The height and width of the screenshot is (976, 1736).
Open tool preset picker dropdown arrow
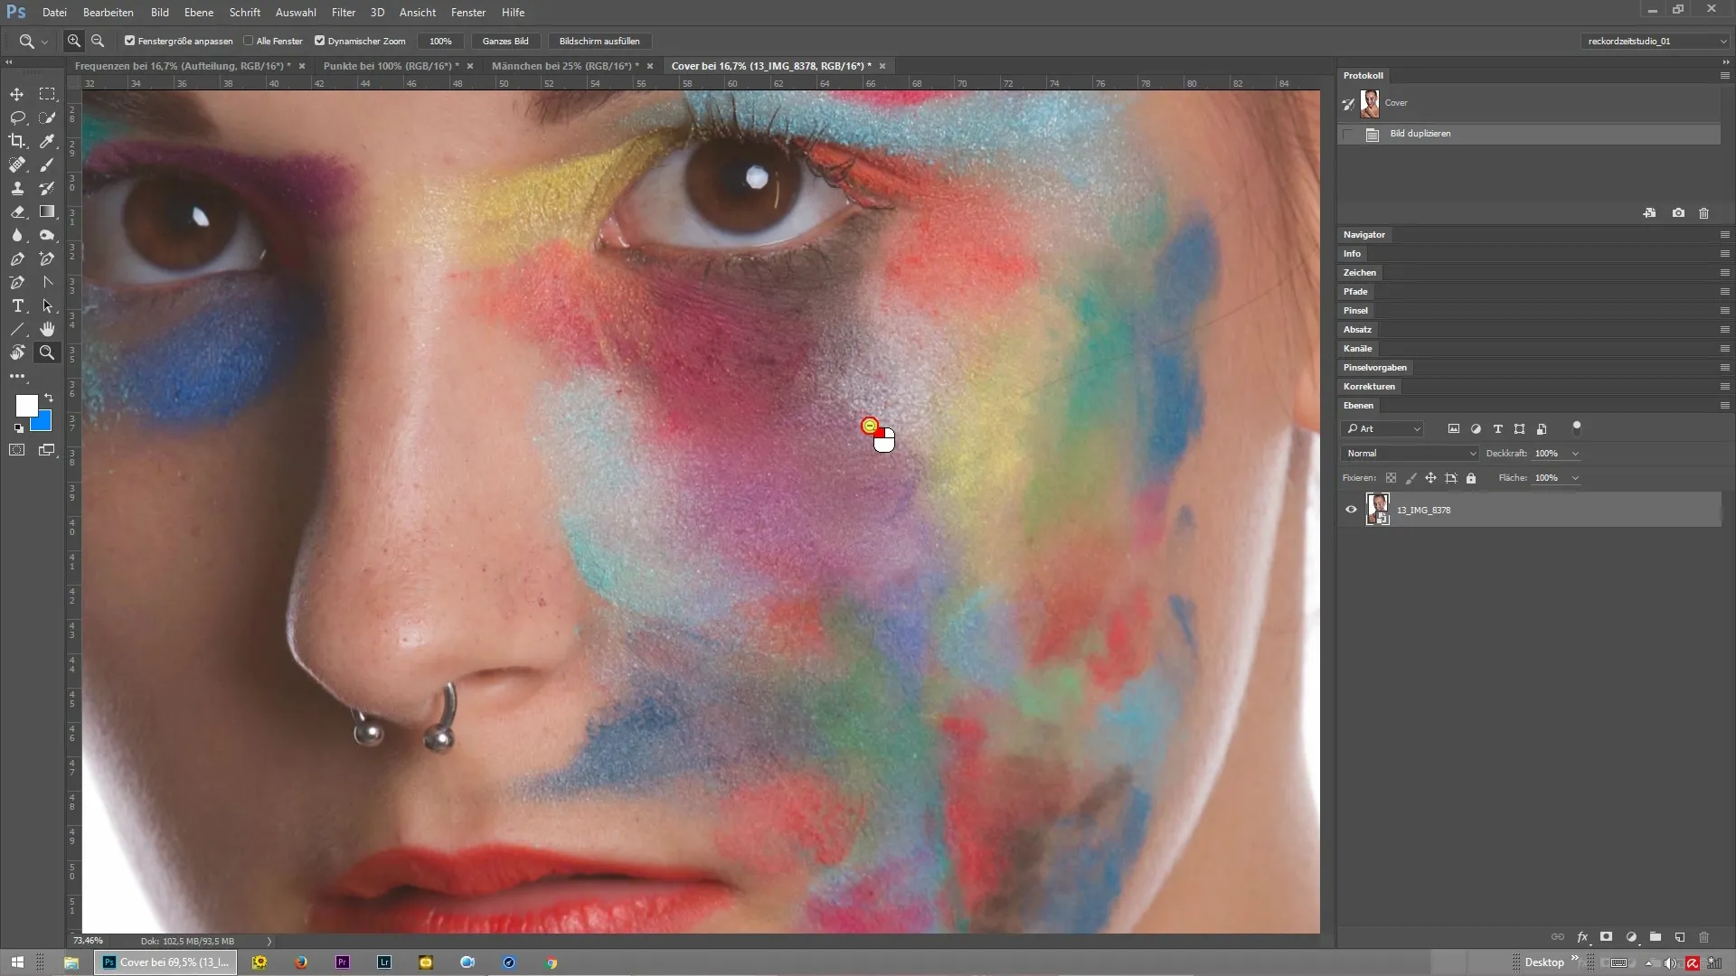[43, 42]
